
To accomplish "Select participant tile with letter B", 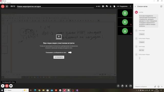I will 125,13.
